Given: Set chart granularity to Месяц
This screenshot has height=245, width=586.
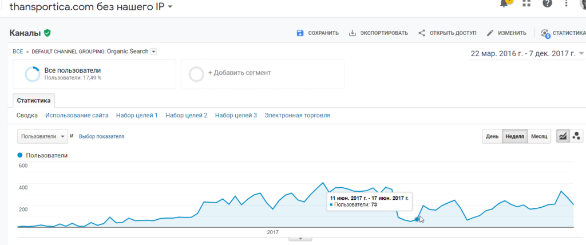Looking at the screenshot, I should tap(539, 137).
